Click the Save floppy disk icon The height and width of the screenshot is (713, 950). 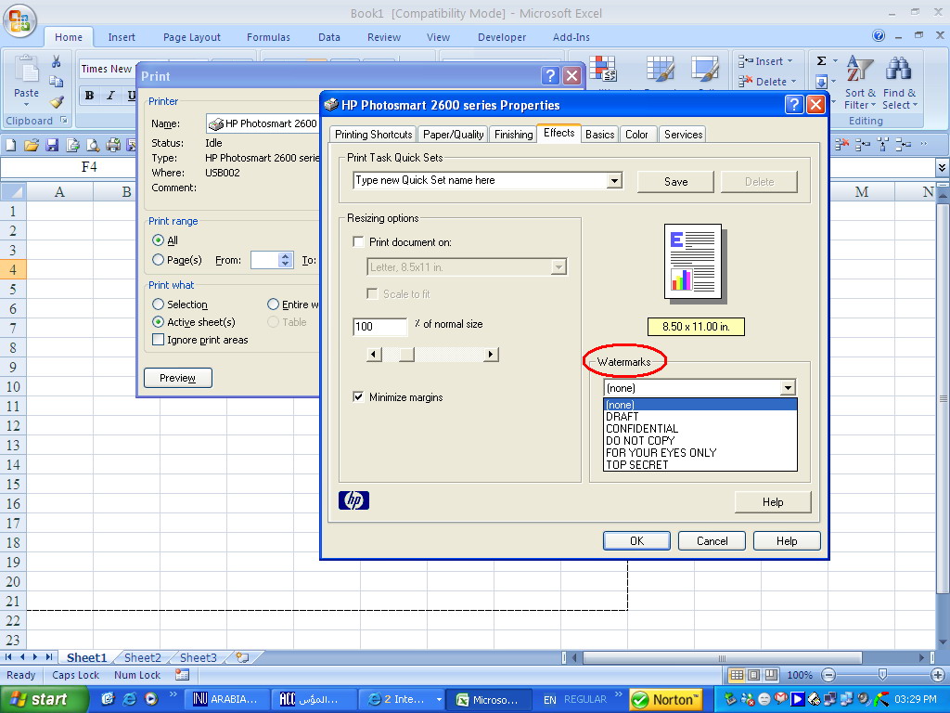(x=52, y=144)
